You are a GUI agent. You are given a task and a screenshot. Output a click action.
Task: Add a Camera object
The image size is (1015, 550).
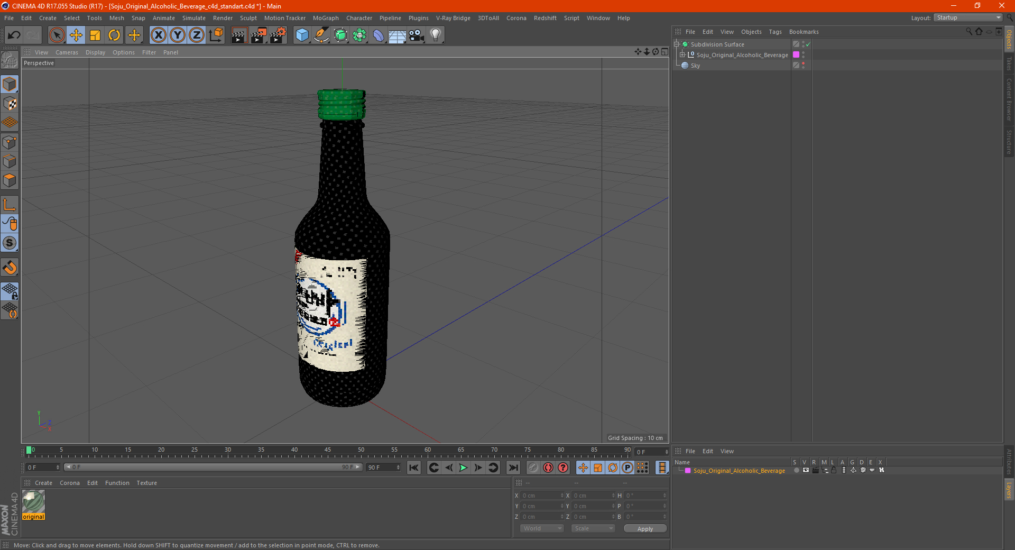[416, 35]
